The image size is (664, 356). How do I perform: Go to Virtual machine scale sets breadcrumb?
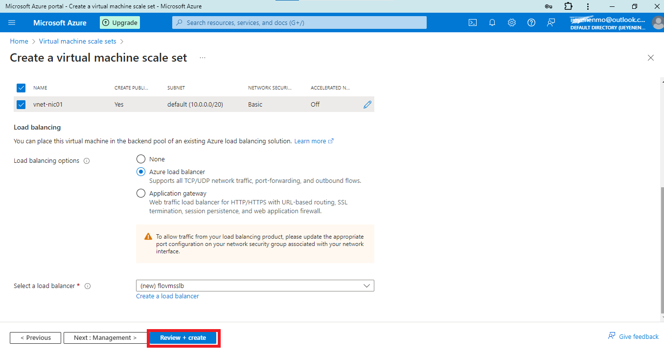[x=78, y=42]
